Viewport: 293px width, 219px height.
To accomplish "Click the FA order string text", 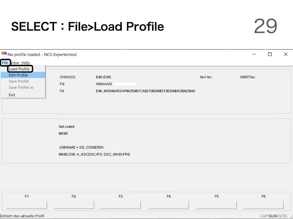I will [x=146, y=91].
